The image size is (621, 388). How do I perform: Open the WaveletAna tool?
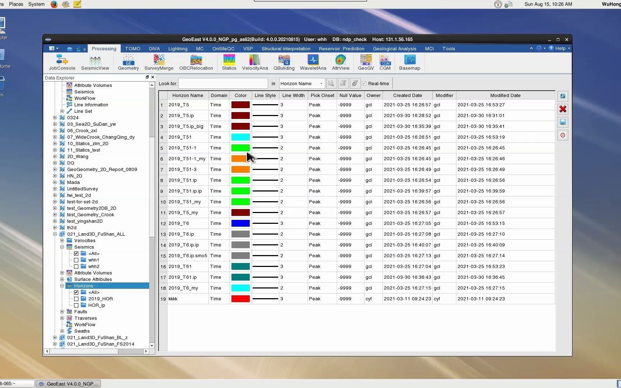coord(313,63)
